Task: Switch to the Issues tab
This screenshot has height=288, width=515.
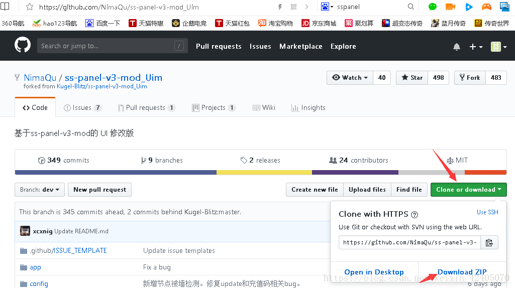Action: 82,107
